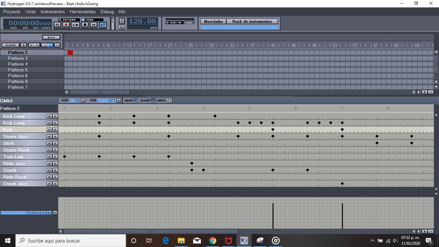
Task: Click the rewind transport button
Action: (57, 25)
